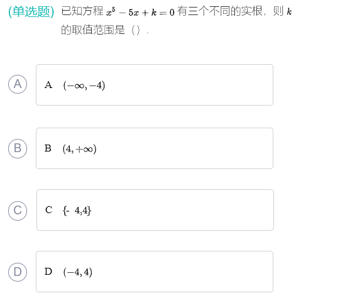
Task: Click the answer text (4, +∞)
Action: click(x=79, y=149)
